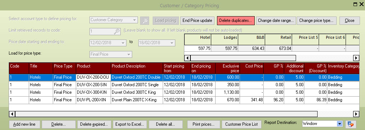Click the 1,130.00 exclusive price cell
The width and height of the screenshot is (365, 130).
coord(228,92)
